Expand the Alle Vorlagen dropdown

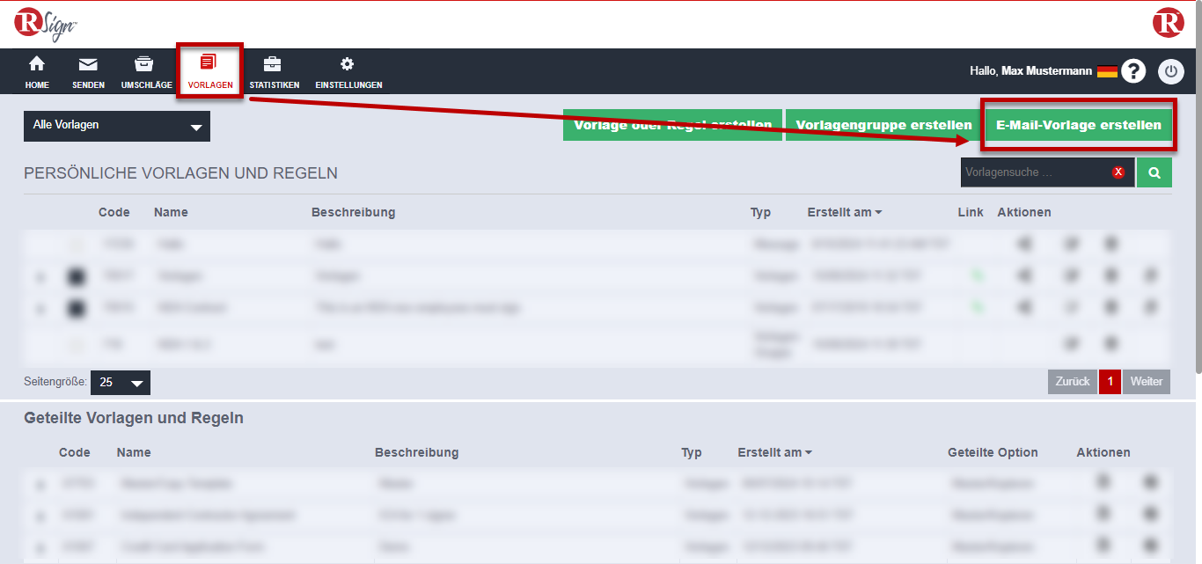(x=117, y=126)
